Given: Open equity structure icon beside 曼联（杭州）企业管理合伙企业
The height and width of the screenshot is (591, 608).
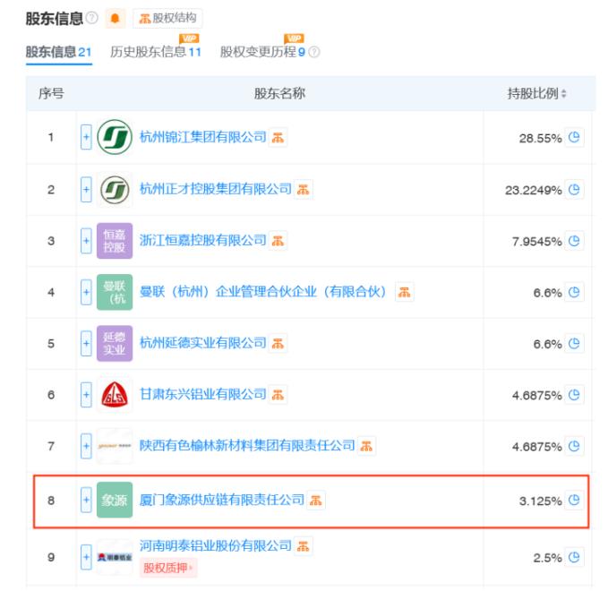Looking at the screenshot, I should coord(404,292).
